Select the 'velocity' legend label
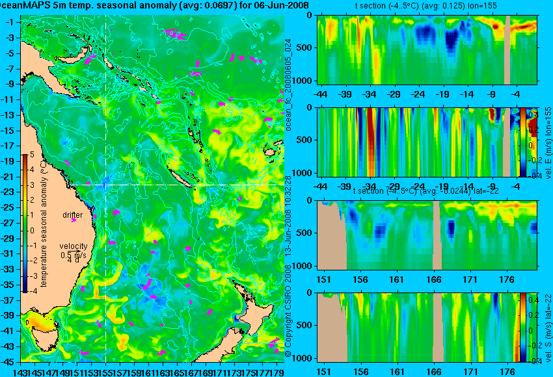The image size is (553, 377). 74,246
